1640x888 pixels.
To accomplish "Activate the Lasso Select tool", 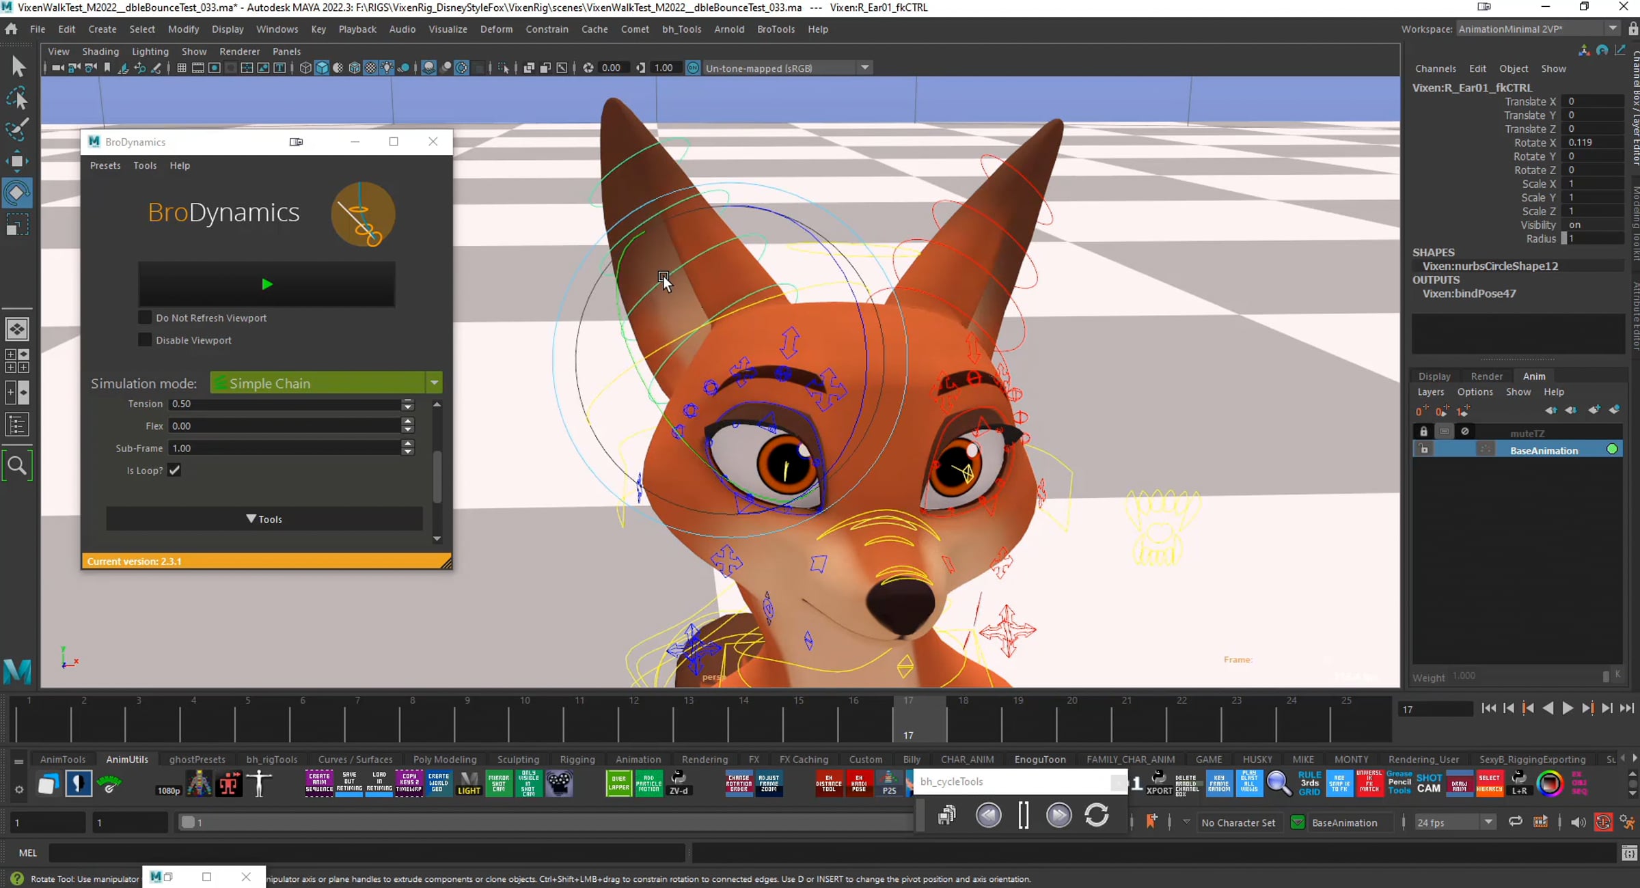I will click(x=18, y=98).
